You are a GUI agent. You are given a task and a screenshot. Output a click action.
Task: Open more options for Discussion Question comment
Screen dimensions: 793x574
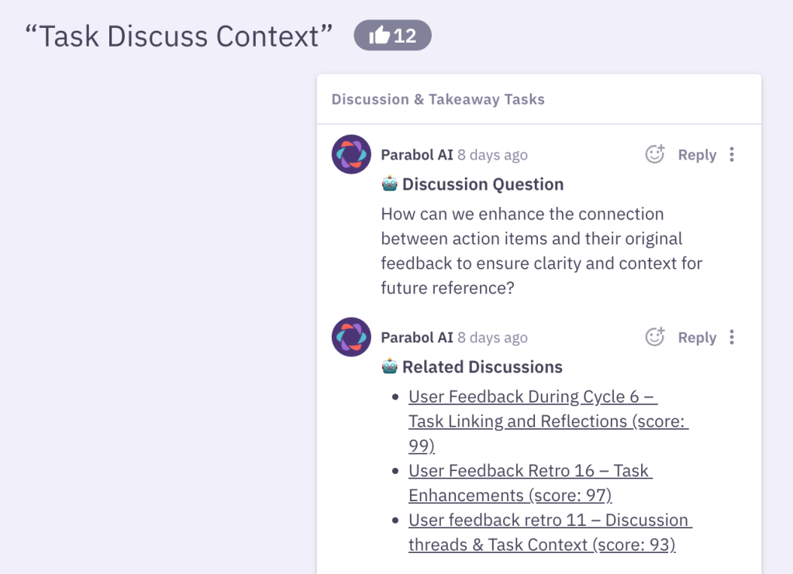coord(732,154)
